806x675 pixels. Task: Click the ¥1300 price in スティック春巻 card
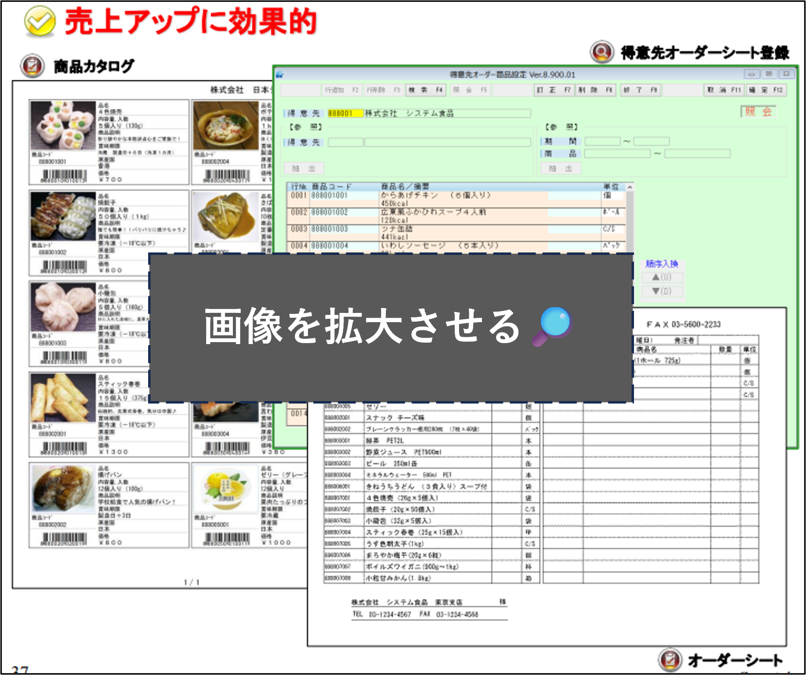tap(113, 452)
